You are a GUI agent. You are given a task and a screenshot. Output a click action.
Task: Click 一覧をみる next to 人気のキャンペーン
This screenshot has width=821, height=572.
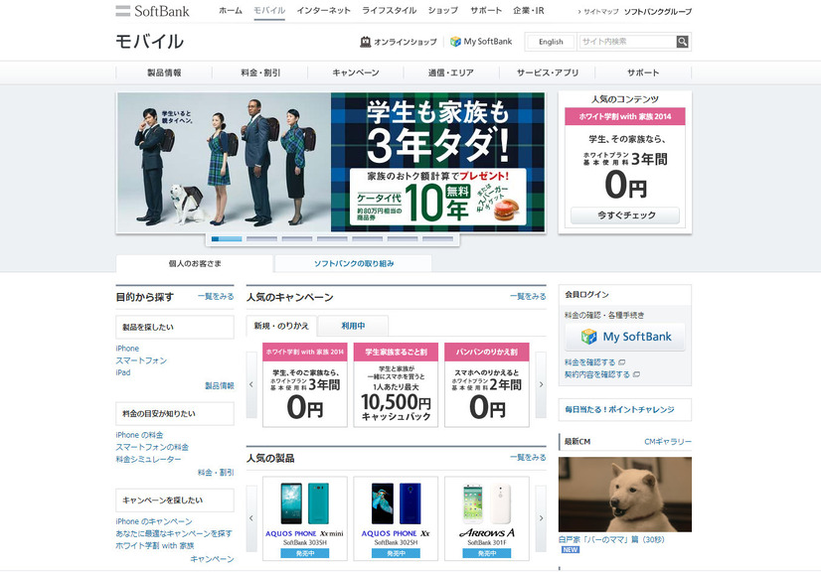point(528,297)
